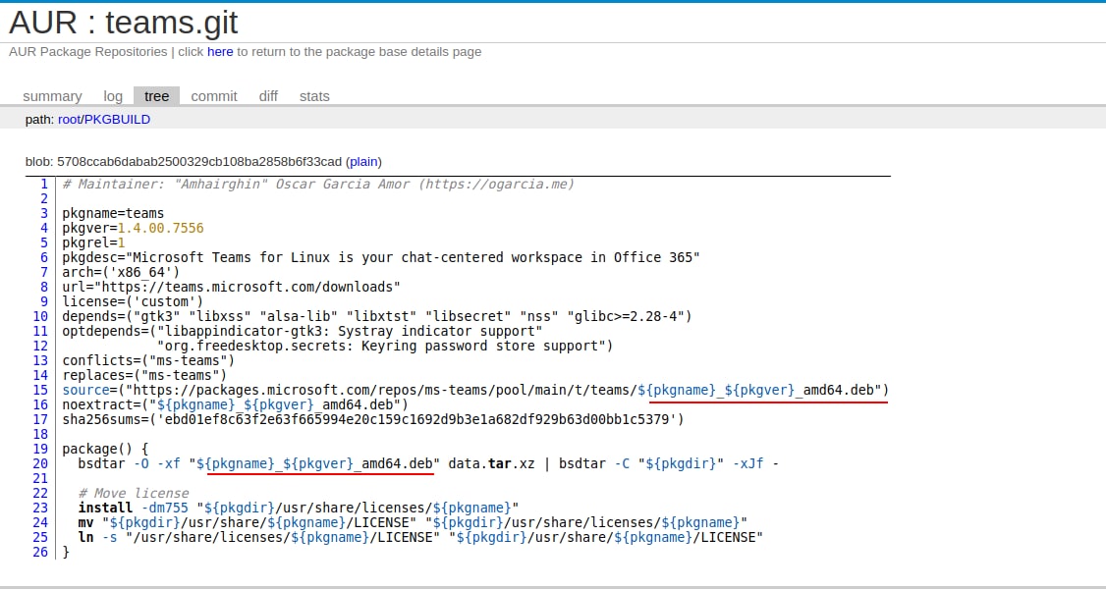The image size is (1106, 590).
Task: Click the 'here' link to package details
Action: (x=220, y=51)
